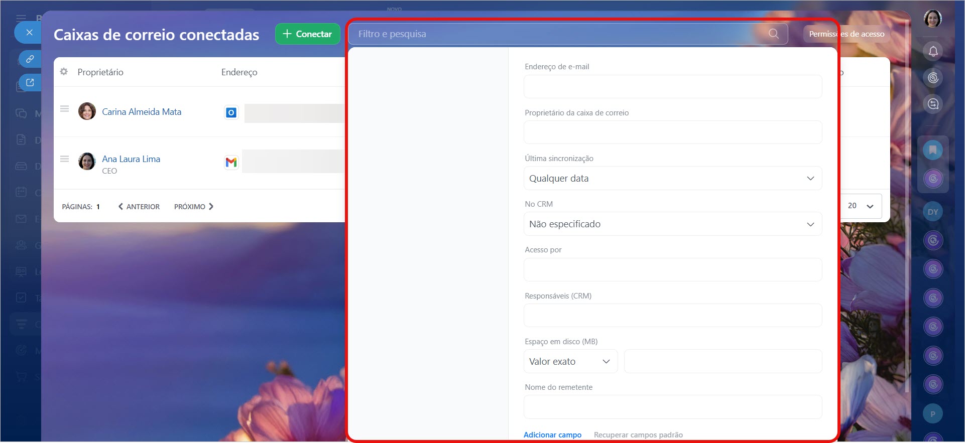Click the copy link icon
The width and height of the screenshot is (965, 443).
click(30, 59)
